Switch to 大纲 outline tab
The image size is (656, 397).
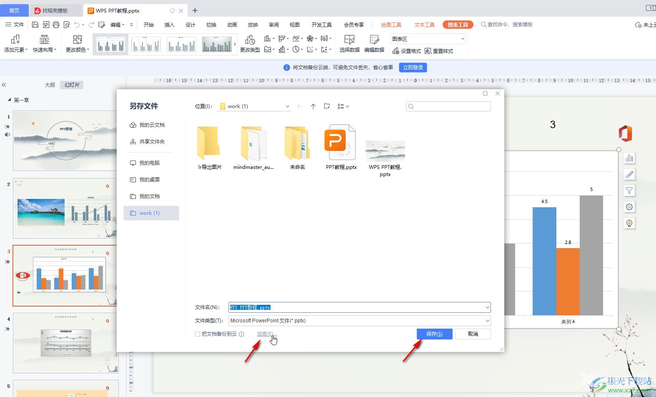(50, 85)
